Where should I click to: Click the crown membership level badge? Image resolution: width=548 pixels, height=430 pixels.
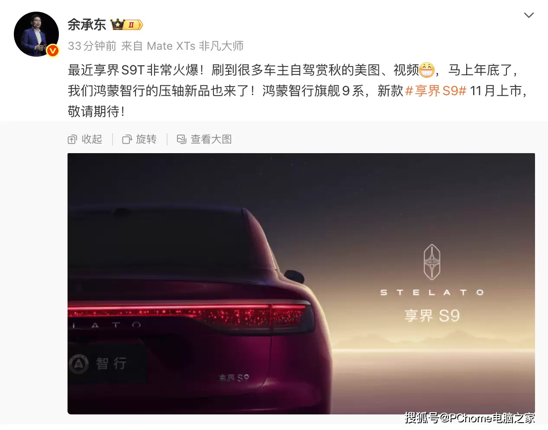[x=127, y=25]
